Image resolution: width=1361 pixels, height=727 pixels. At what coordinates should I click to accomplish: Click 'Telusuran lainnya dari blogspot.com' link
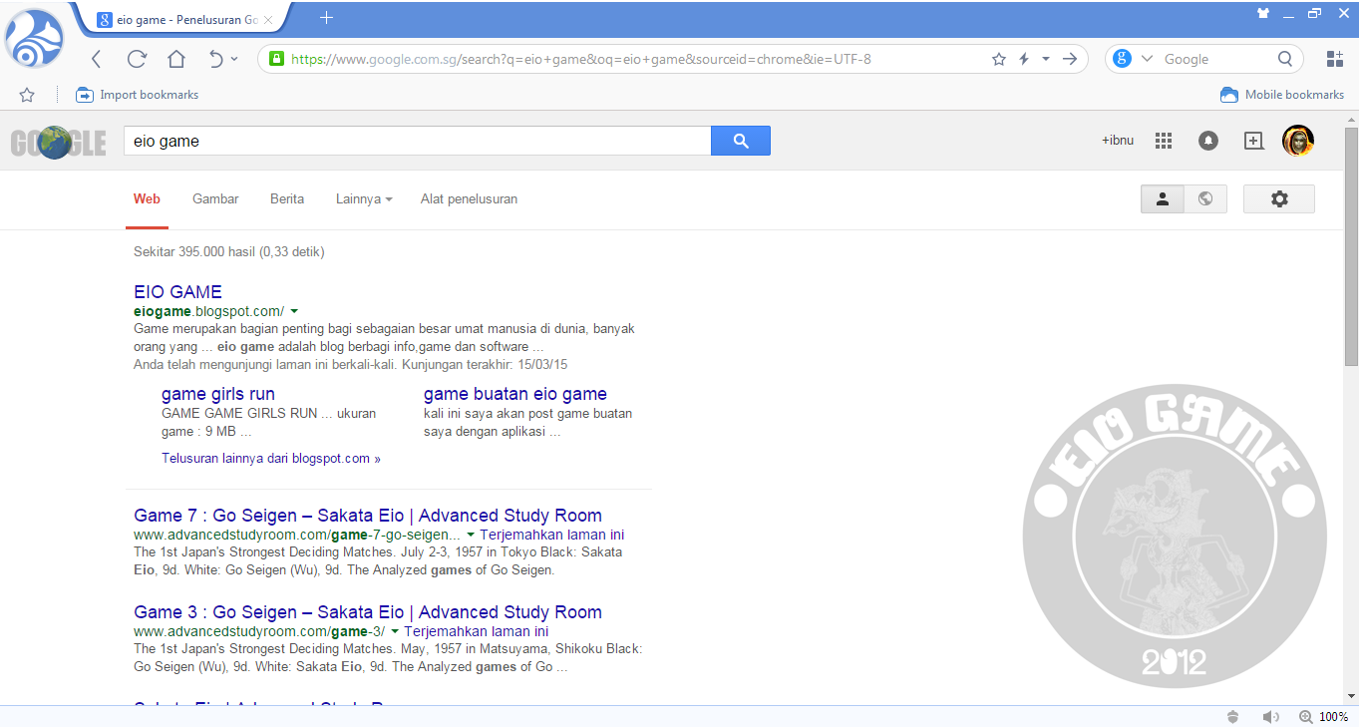(x=271, y=459)
